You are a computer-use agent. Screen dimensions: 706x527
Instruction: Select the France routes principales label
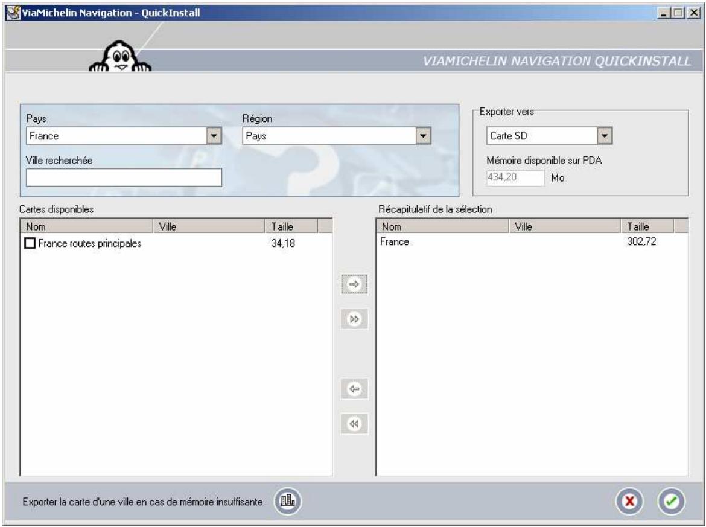point(89,243)
